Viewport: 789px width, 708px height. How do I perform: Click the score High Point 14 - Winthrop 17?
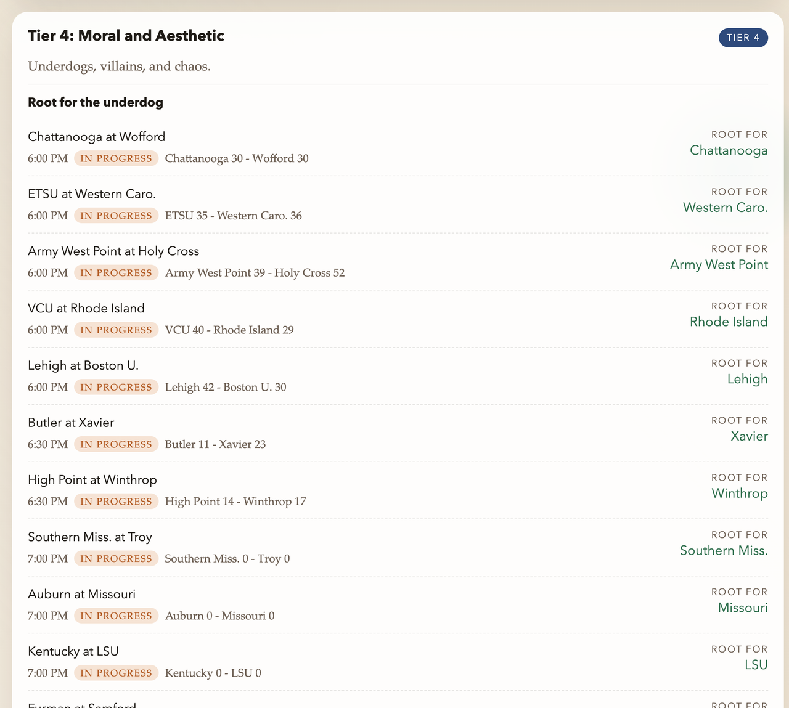(235, 502)
